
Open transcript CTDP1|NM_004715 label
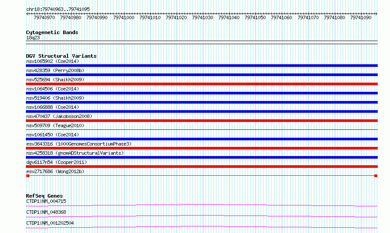(46, 201)
